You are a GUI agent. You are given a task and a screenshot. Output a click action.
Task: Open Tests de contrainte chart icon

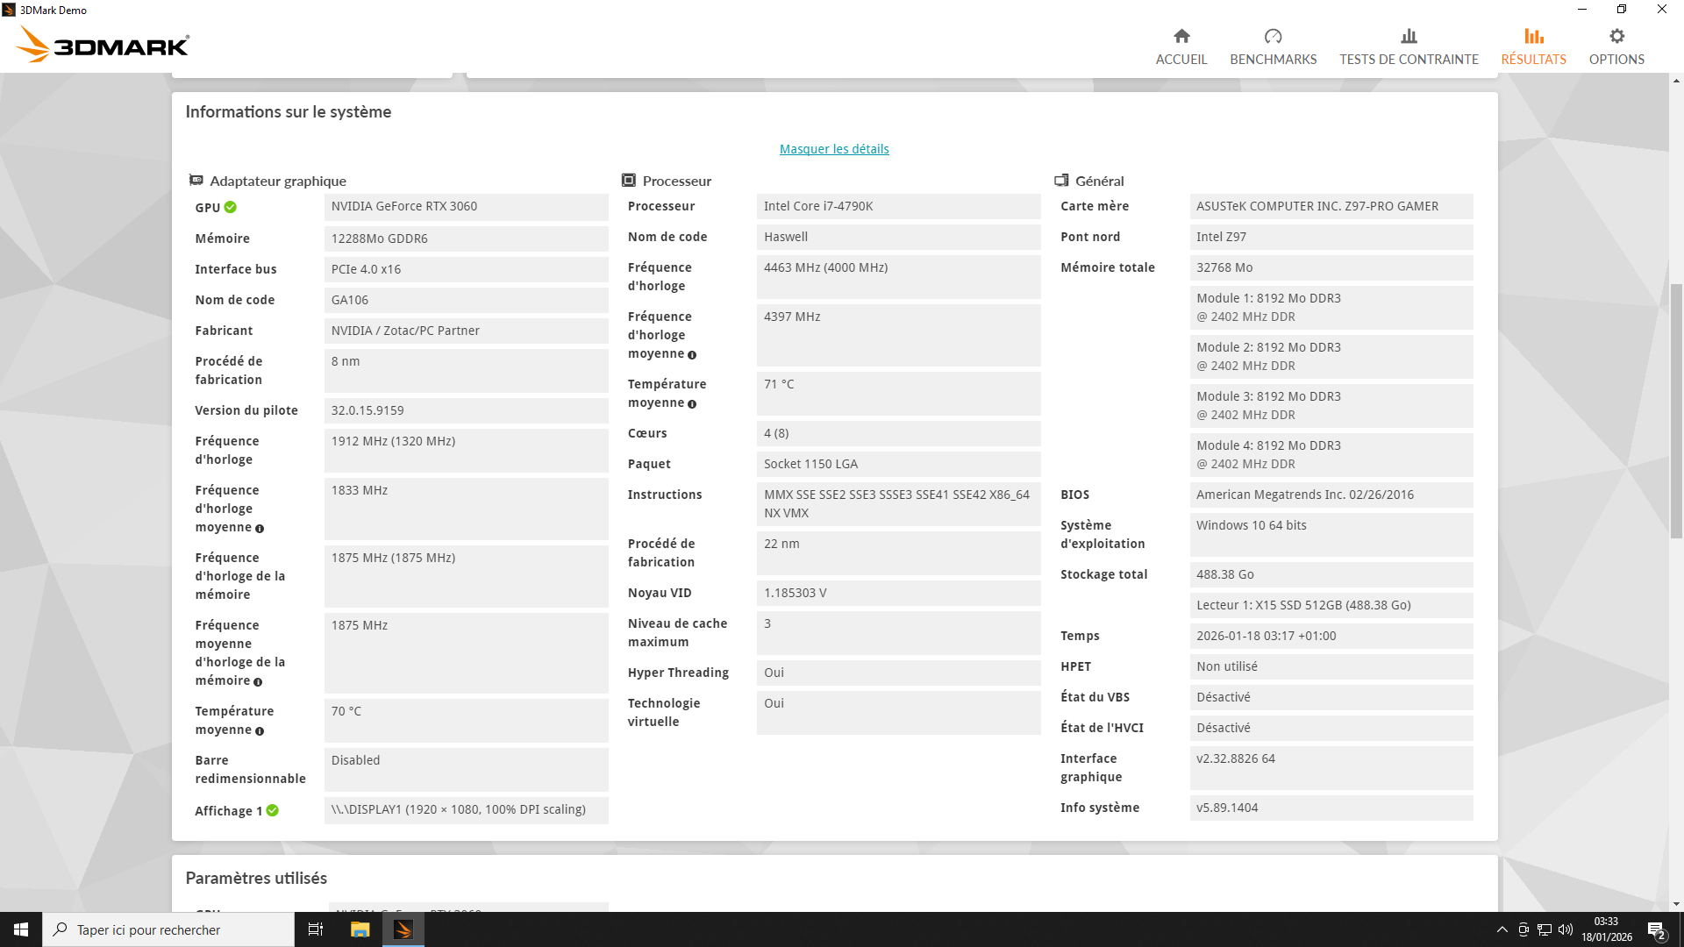tap(1409, 36)
